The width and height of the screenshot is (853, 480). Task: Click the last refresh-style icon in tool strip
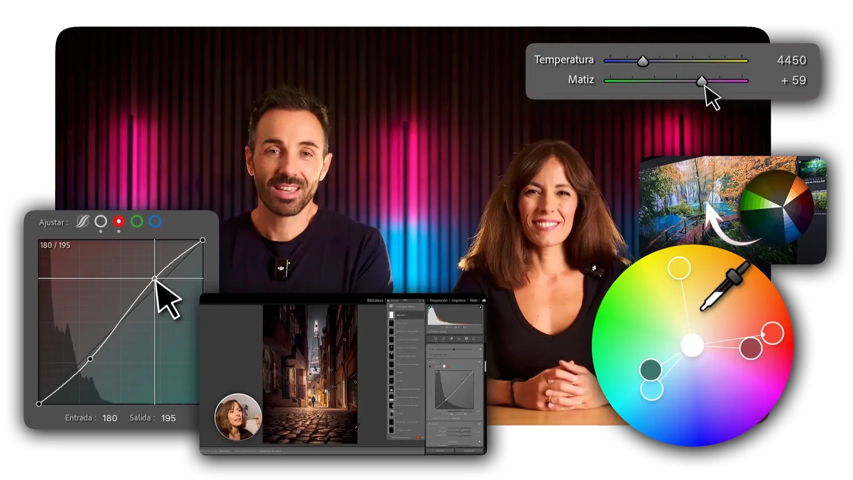474,338
